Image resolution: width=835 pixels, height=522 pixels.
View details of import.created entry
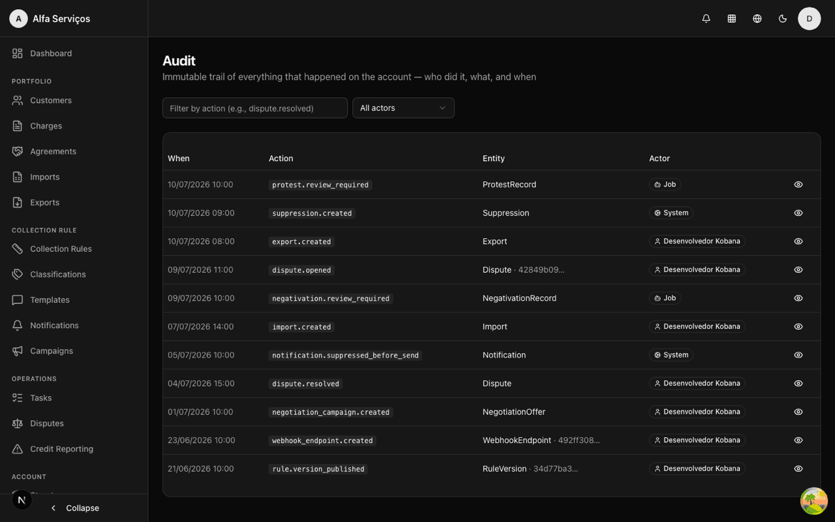(798, 326)
